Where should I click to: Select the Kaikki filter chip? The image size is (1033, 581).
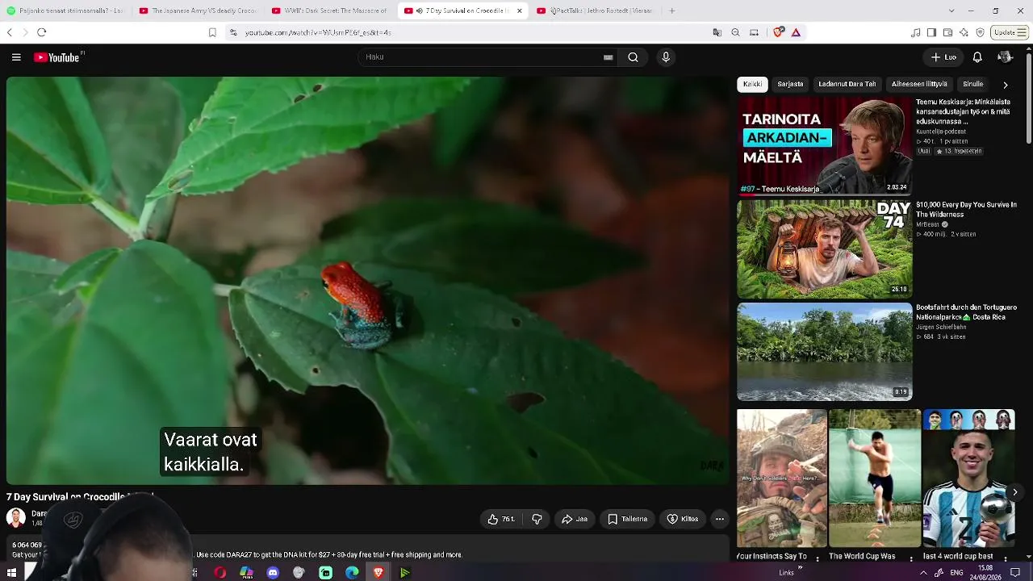752,85
